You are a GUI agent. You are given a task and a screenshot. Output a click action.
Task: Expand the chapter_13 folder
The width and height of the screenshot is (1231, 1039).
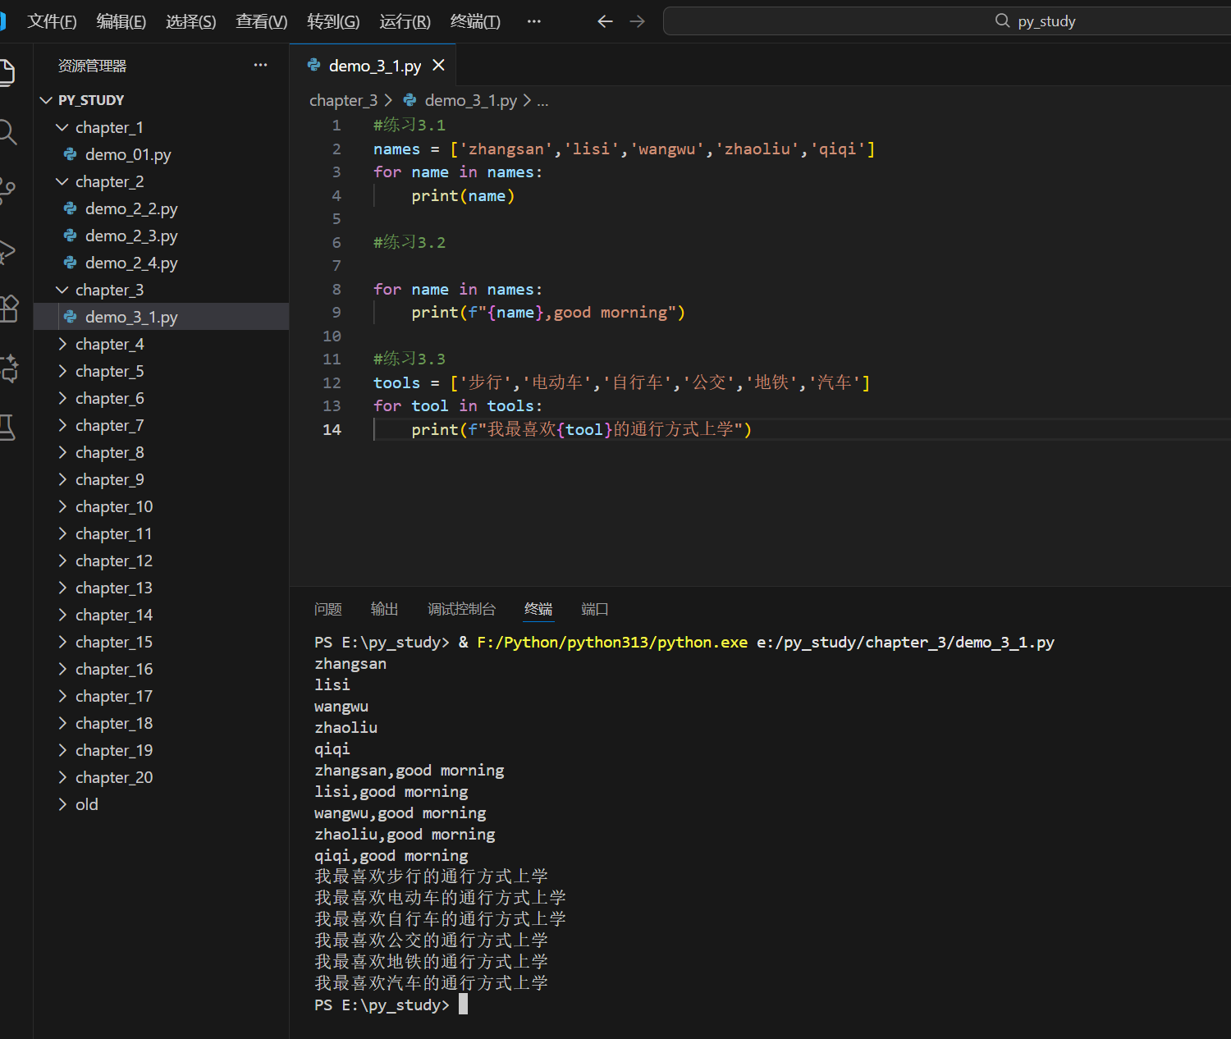pos(161,588)
